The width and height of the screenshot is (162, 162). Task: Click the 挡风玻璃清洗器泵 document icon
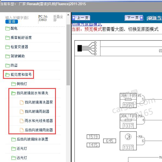[x=22, y=102]
